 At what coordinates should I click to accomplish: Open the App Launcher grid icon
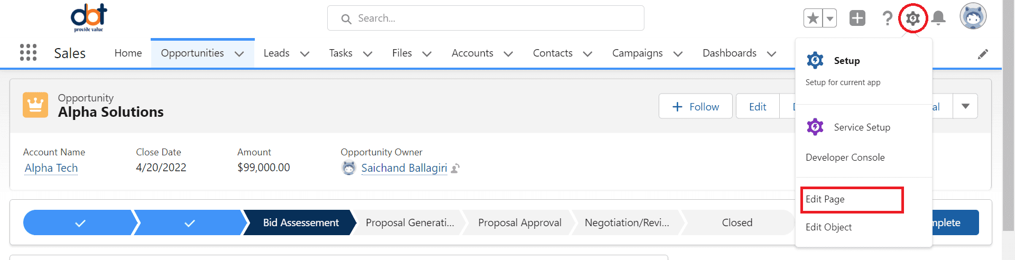28,52
